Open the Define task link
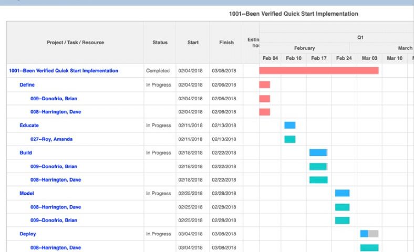The height and width of the screenshot is (252, 414). point(27,85)
